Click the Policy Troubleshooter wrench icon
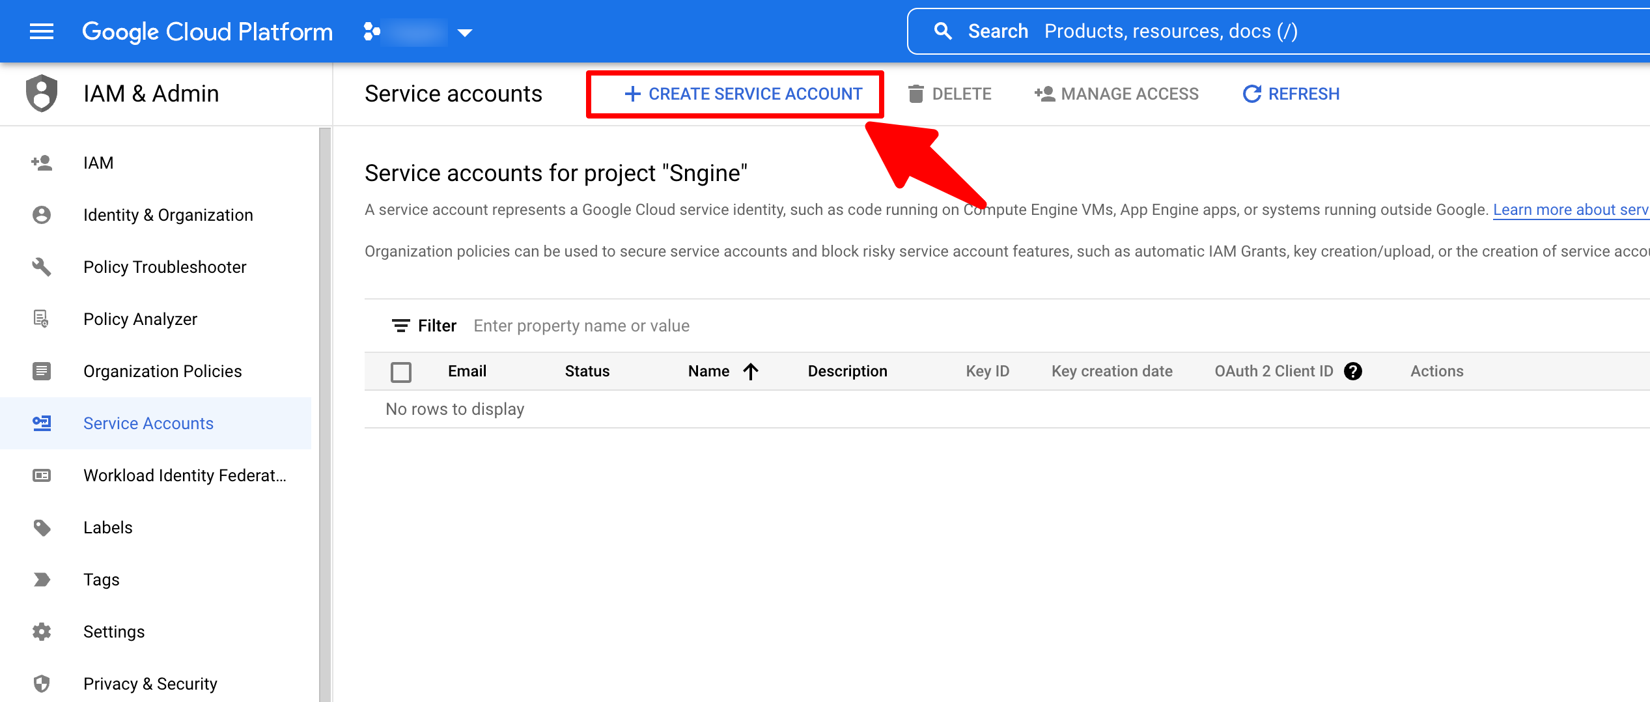This screenshot has width=1650, height=702. (x=42, y=267)
